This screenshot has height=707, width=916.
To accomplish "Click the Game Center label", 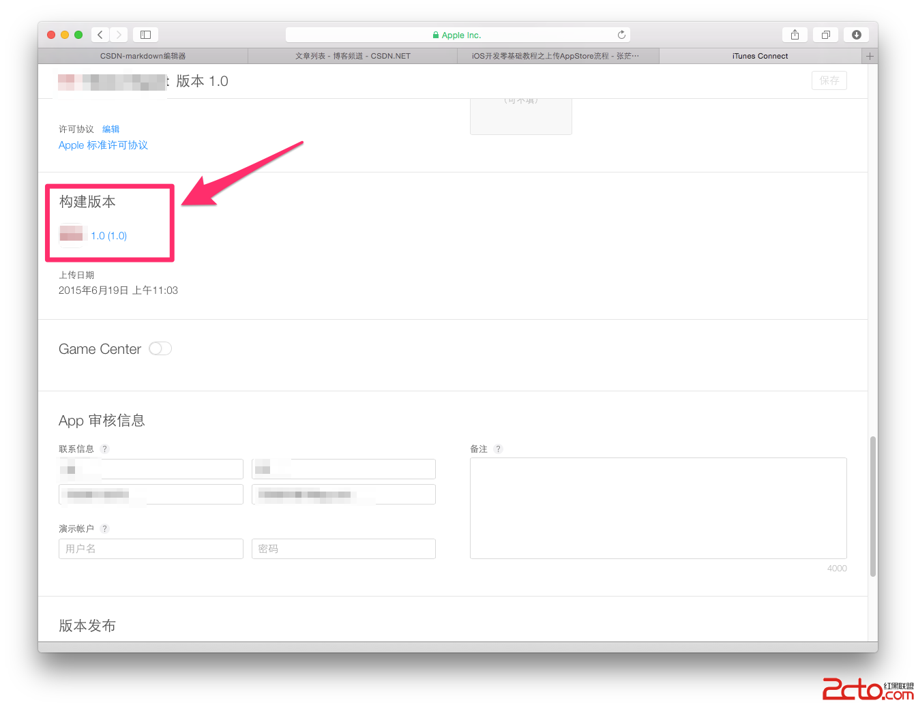I will (100, 349).
